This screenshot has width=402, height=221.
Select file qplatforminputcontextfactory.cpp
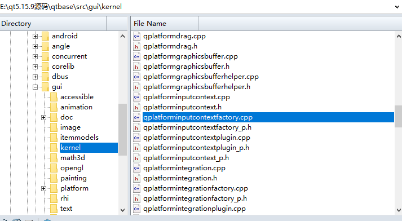pyautogui.click(x=268, y=117)
